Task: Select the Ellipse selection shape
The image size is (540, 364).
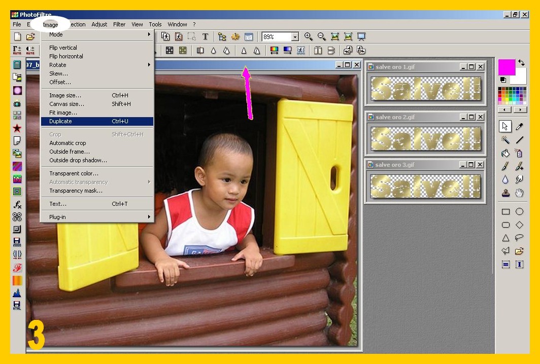Action: click(x=519, y=212)
